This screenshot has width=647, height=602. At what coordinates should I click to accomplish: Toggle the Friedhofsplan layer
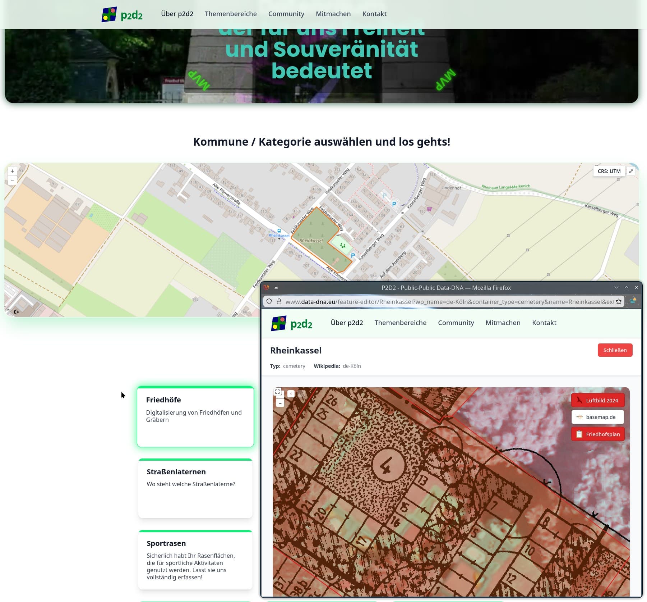click(598, 434)
